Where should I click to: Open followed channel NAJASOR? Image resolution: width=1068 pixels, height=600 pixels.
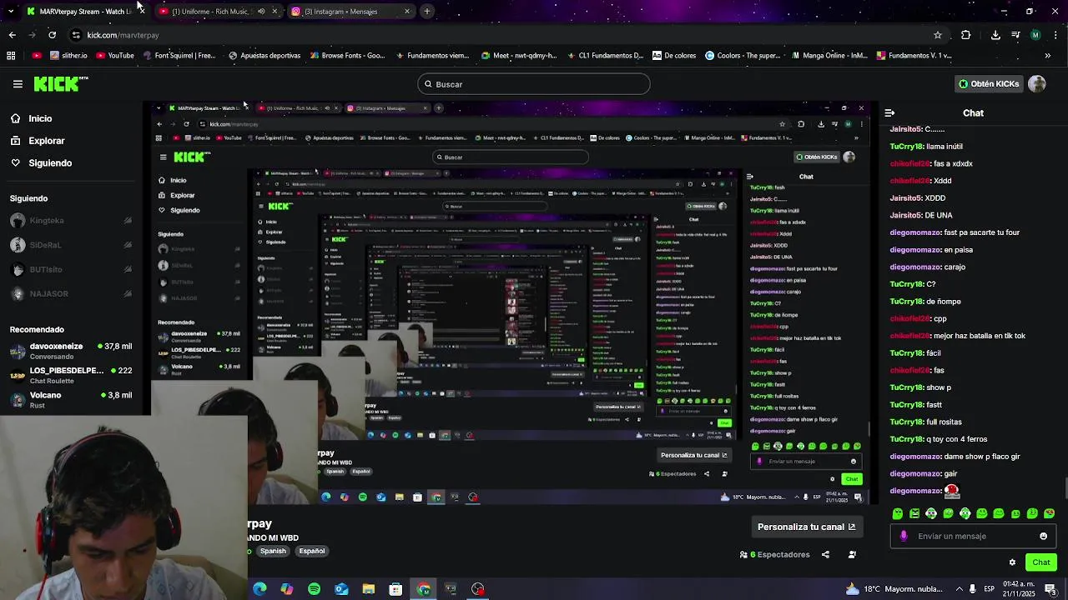pos(71,293)
